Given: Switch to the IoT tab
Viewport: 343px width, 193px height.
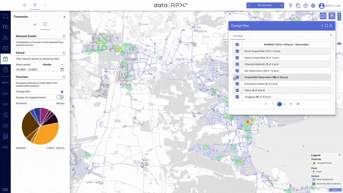Looking at the screenshot, I should [x=35, y=24].
